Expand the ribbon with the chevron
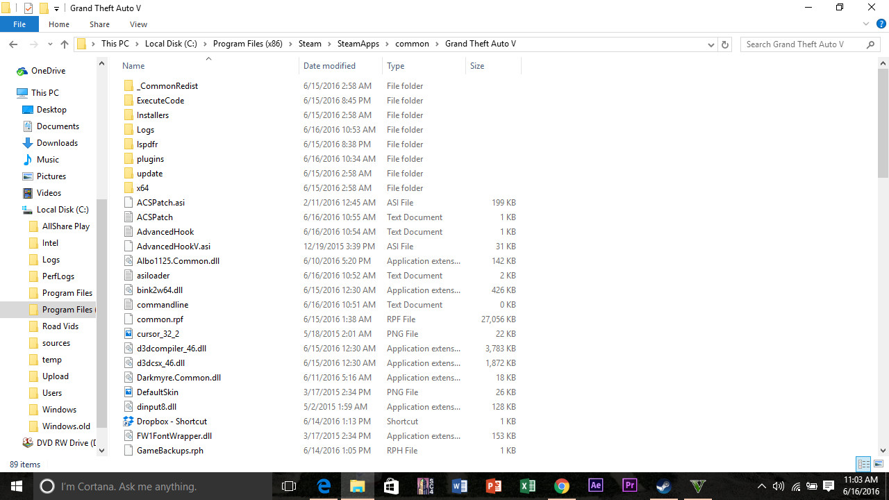The width and height of the screenshot is (889, 500). [x=865, y=24]
